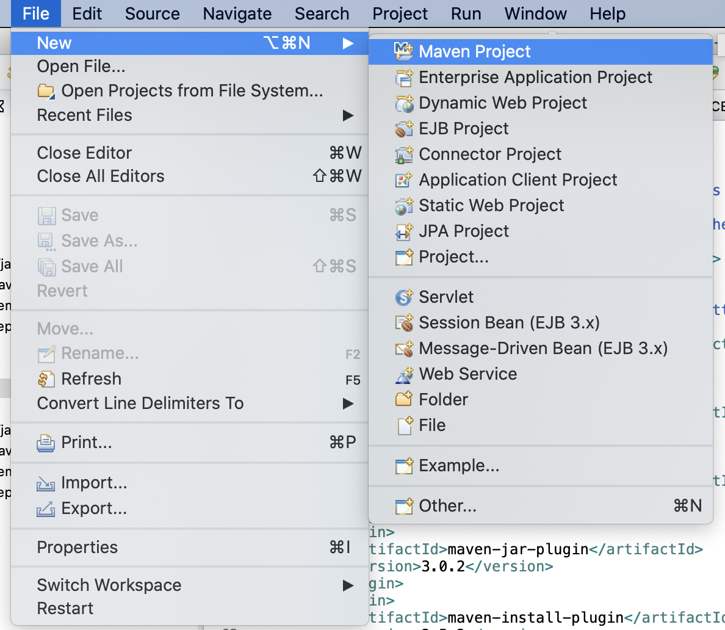This screenshot has width=725, height=630.
Task: Open the File menu
Action: pos(35,13)
